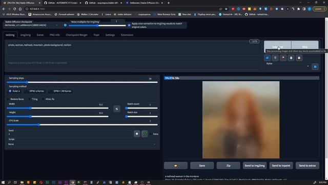Click the floppy save-style icon
The height and width of the screenshot is (185, 328).
[x=299, y=58]
